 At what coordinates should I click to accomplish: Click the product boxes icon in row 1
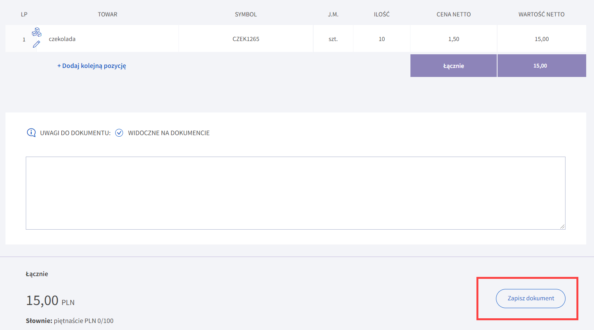pos(37,32)
